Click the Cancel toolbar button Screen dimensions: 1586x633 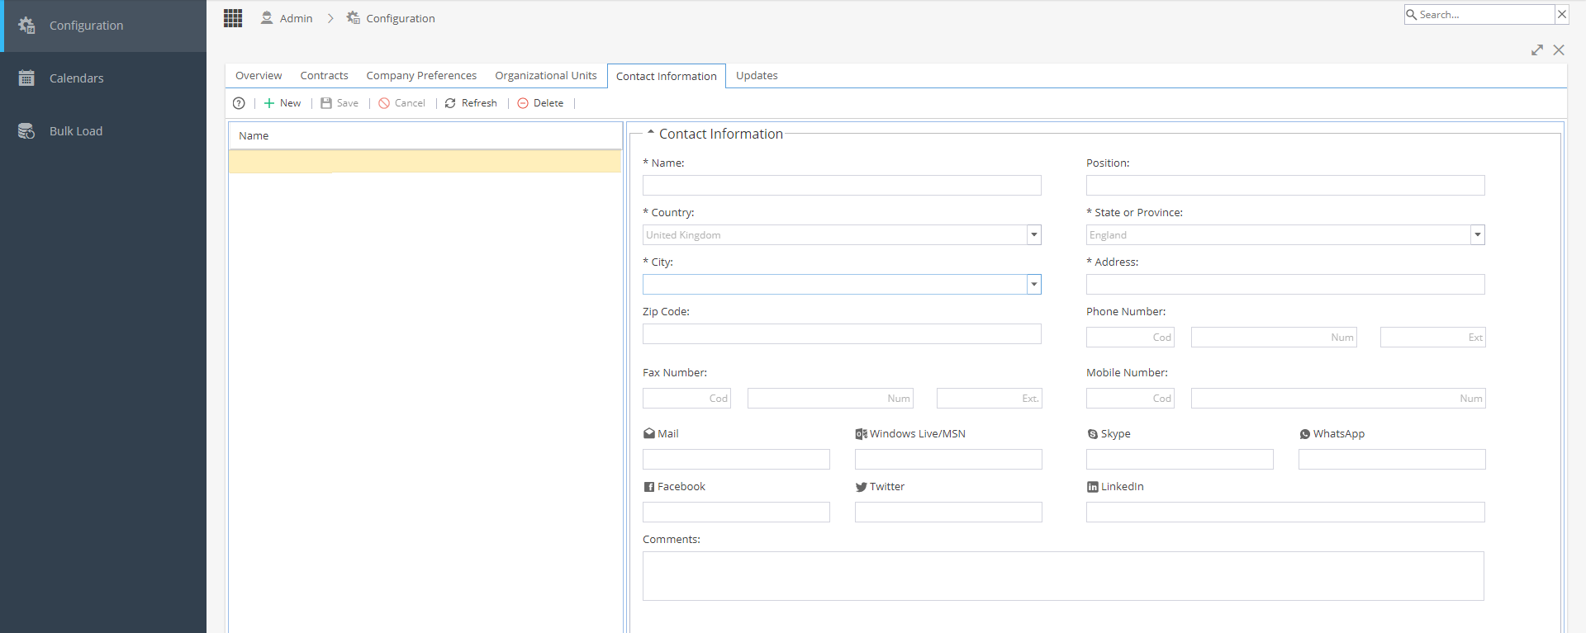pos(401,103)
